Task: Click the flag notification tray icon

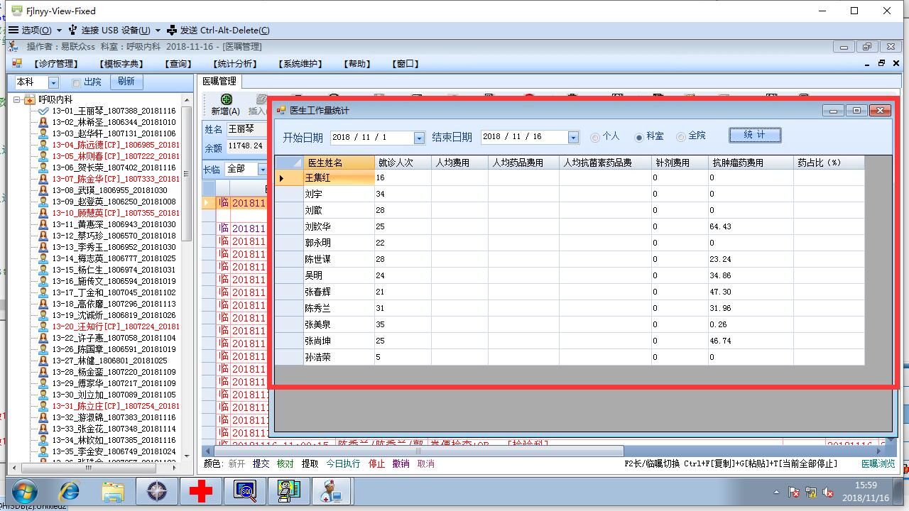Action: click(x=794, y=492)
